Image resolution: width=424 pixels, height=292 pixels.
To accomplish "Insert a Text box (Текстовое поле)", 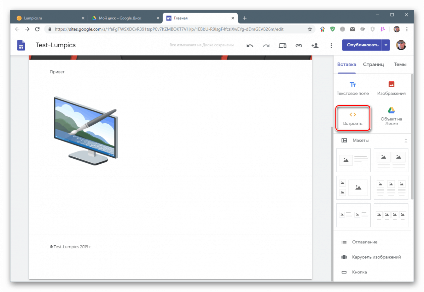I will tap(353, 89).
